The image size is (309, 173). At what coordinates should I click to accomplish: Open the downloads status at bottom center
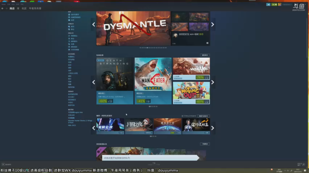[154, 164]
